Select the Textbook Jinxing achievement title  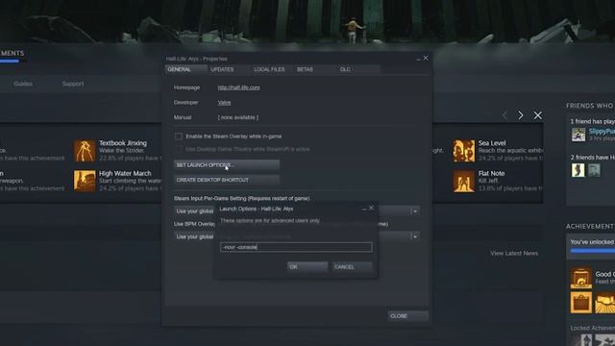(x=123, y=143)
